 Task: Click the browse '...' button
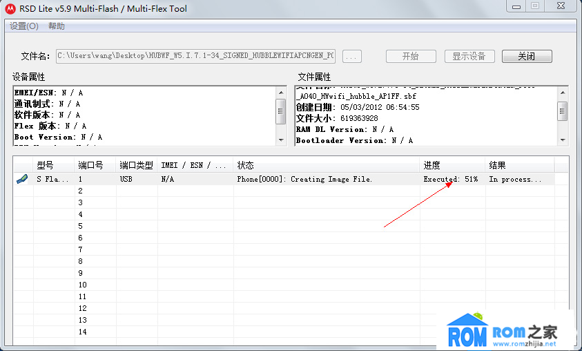[352, 57]
